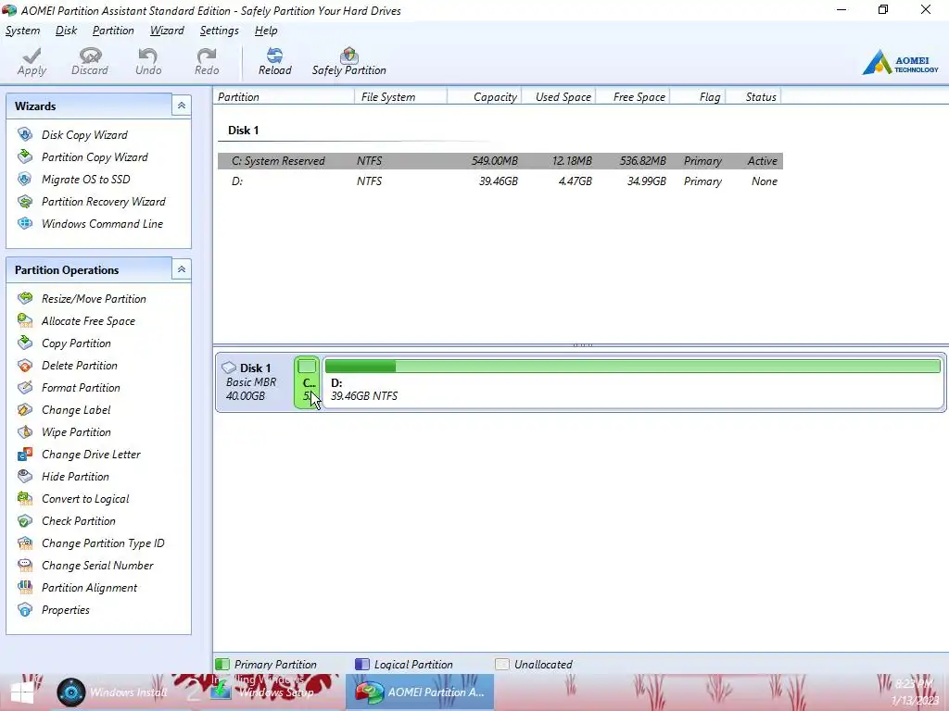Sort by the Free Space column header
The height and width of the screenshot is (711, 949).
click(633, 96)
